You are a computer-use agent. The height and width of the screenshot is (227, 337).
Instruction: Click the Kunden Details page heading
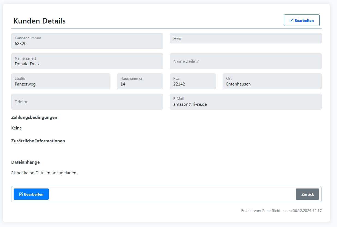pyautogui.click(x=40, y=21)
